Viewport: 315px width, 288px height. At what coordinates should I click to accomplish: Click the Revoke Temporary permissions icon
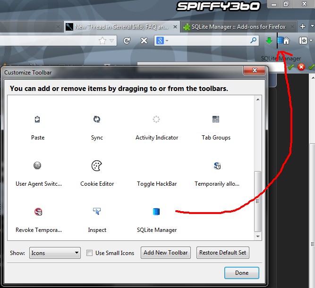[38, 212]
